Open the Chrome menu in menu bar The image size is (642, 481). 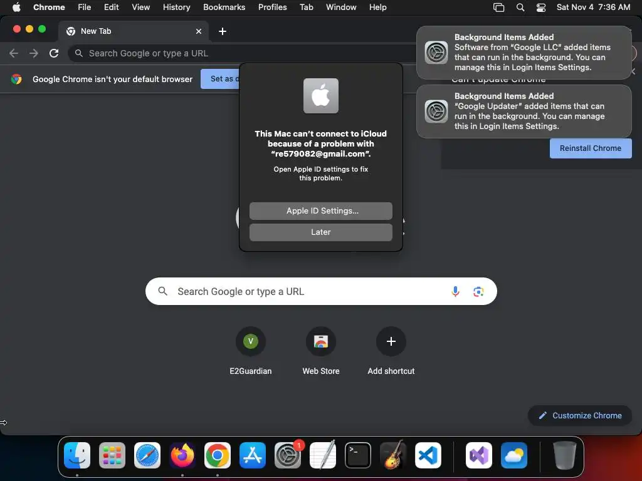pos(49,8)
